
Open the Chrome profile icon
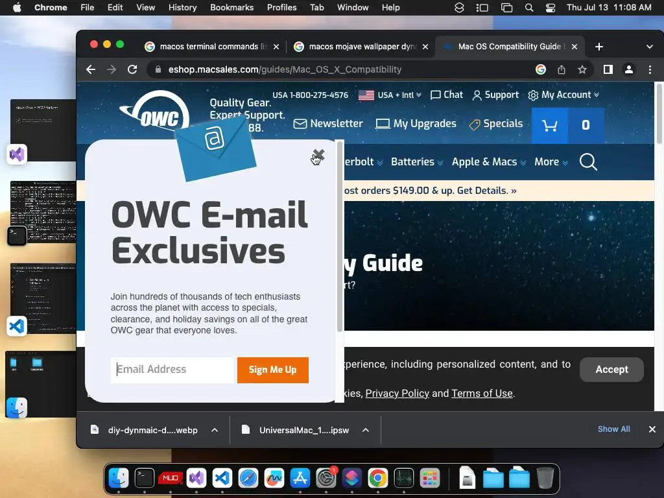pyautogui.click(x=629, y=69)
